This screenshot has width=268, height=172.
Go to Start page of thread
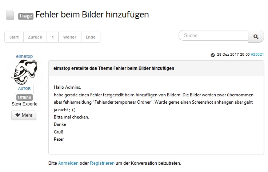pos(14,37)
